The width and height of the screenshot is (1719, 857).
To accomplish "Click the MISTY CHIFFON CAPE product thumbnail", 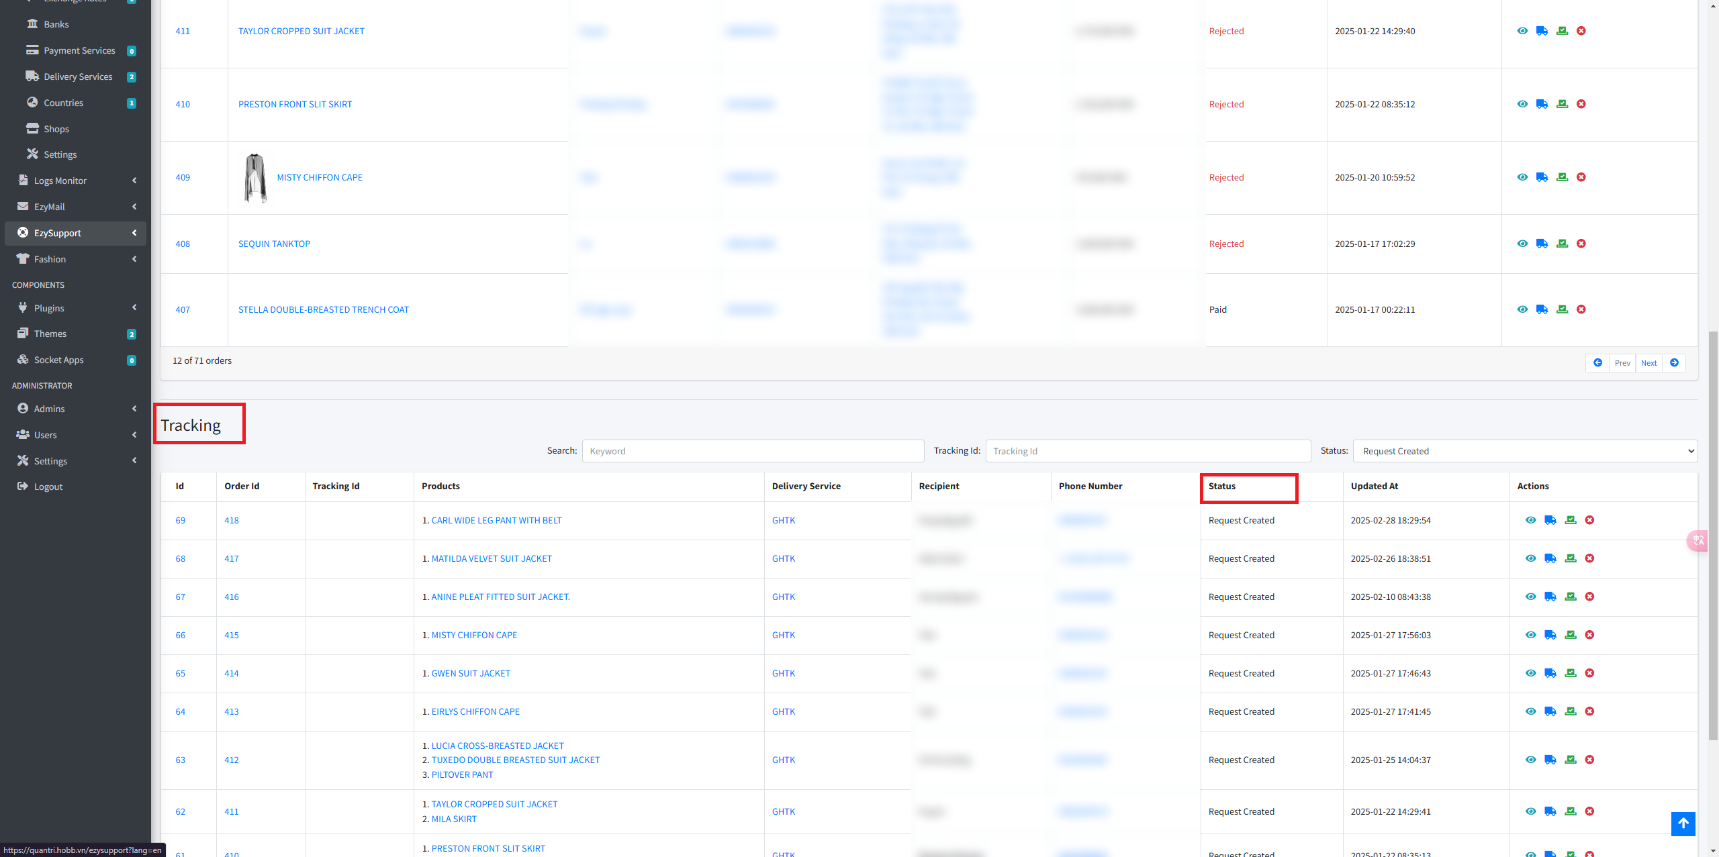I will (x=255, y=178).
